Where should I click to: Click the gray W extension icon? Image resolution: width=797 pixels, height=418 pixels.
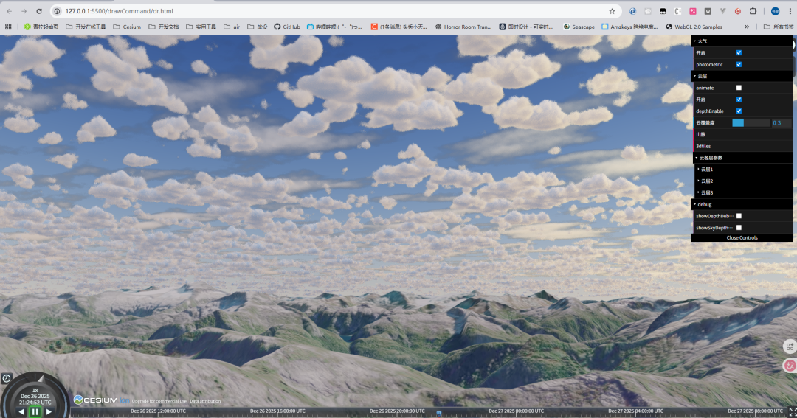click(x=708, y=10)
